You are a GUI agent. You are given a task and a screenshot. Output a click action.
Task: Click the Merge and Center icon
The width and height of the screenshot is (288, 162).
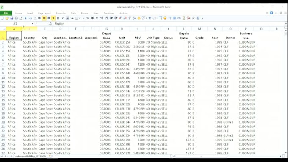point(67,18)
